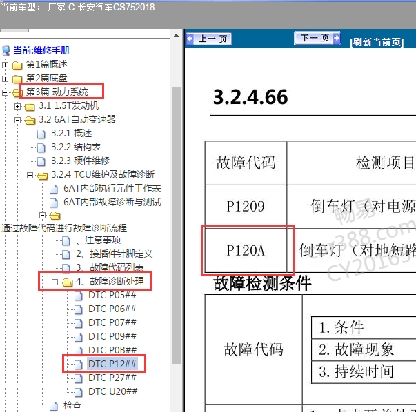Select DTC U20## tree item
Image resolution: width=416 pixels, height=412 pixels.
tap(113, 391)
